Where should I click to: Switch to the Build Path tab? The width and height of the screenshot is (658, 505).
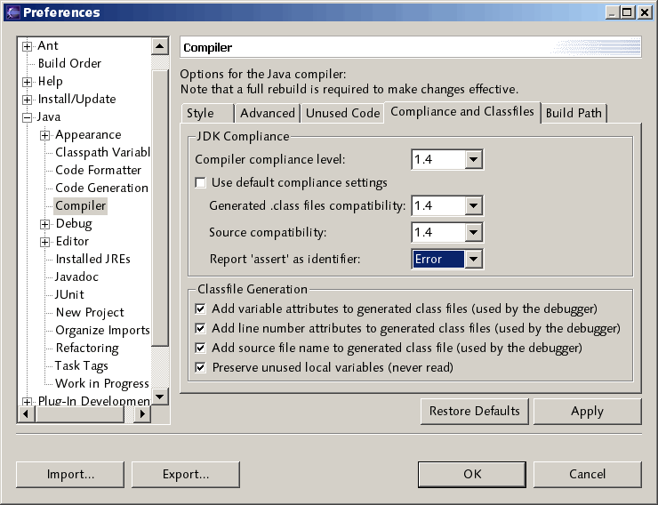pyautogui.click(x=574, y=113)
